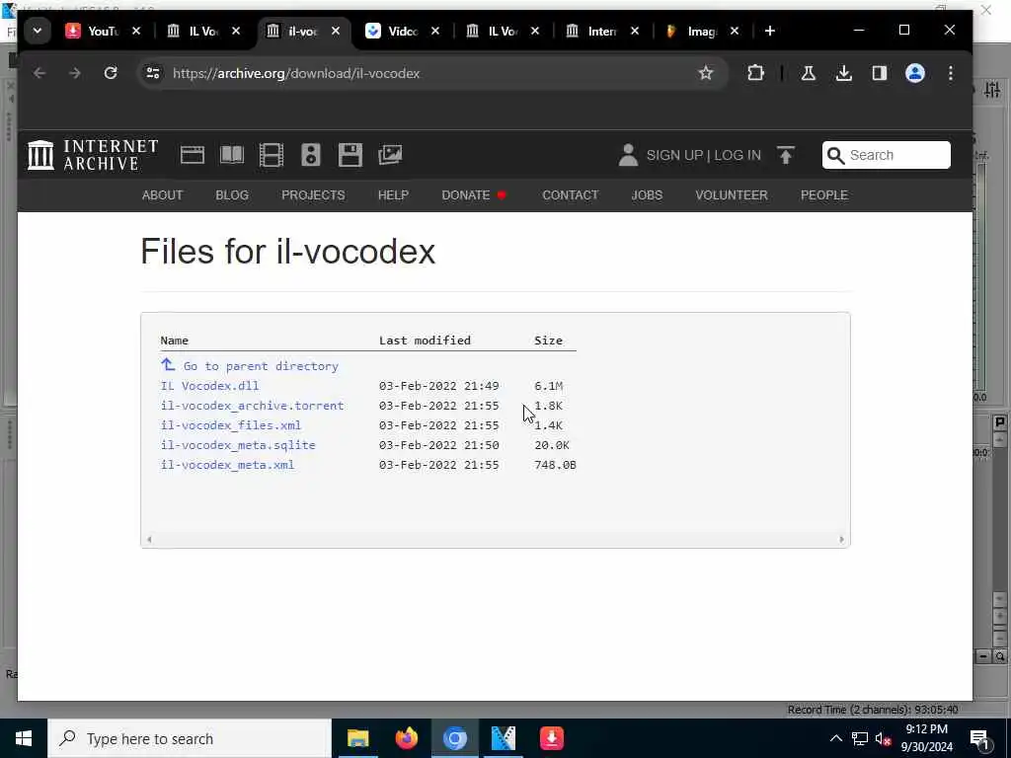1011x758 pixels.
Task: Open the PROJECTS menu item
Action: (x=313, y=195)
